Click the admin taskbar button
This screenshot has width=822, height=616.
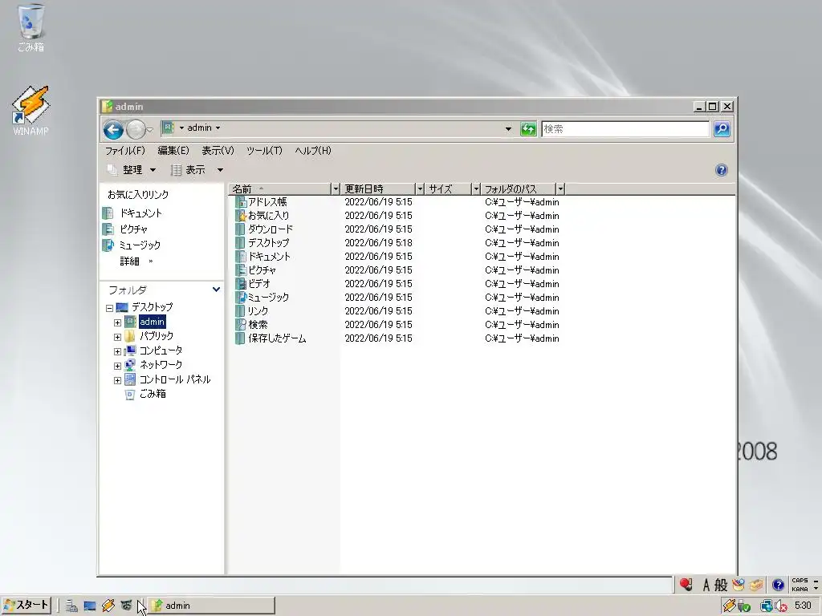point(212,606)
